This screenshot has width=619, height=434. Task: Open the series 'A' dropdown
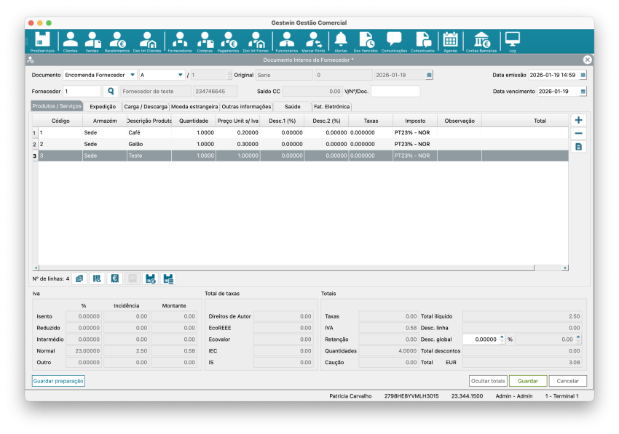tap(180, 75)
